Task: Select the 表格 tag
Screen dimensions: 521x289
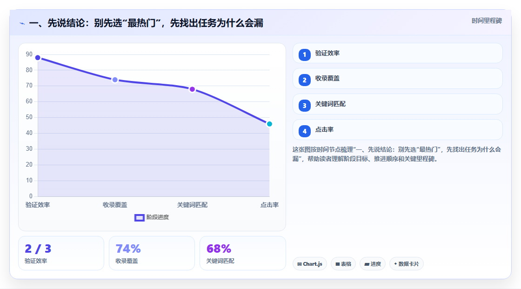Action: (x=343, y=264)
